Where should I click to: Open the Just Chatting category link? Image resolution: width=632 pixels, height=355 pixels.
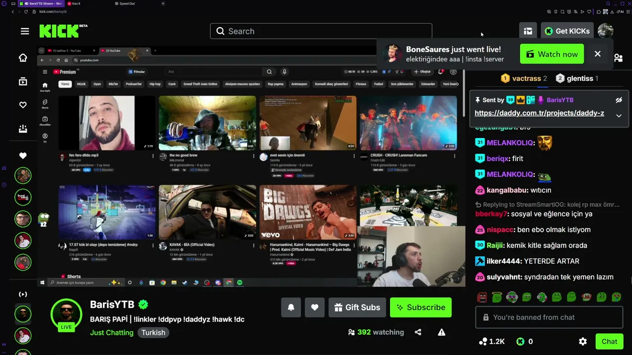112,332
